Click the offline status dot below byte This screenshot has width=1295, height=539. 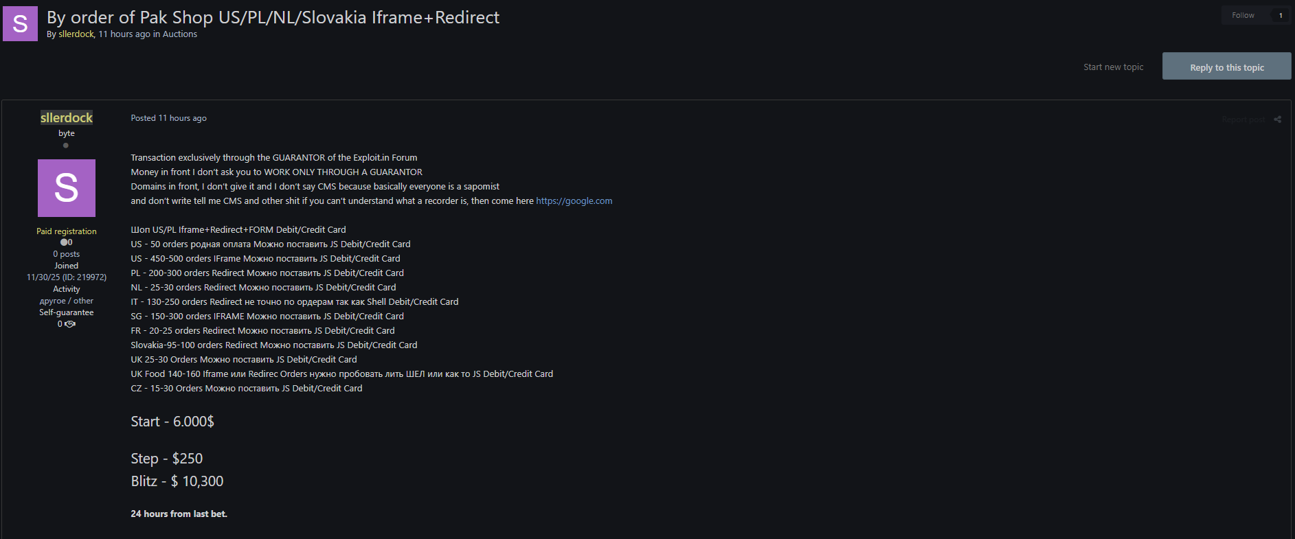[x=66, y=146]
